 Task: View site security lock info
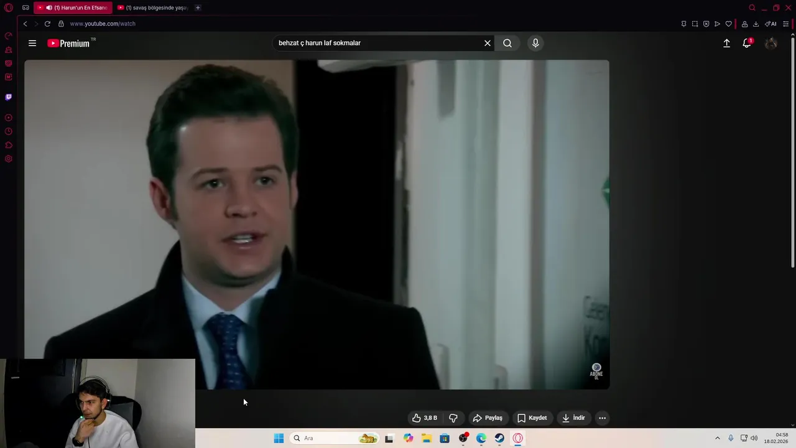[61, 24]
